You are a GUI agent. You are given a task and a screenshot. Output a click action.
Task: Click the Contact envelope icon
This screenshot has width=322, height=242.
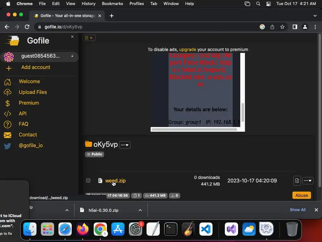8,135
